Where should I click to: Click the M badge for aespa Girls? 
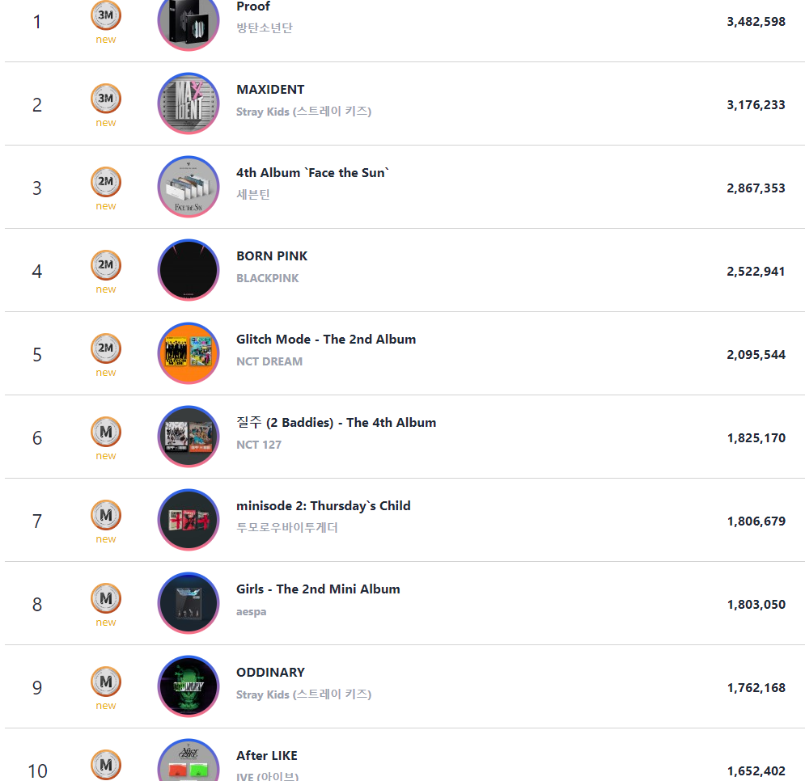click(x=106, y=598)
